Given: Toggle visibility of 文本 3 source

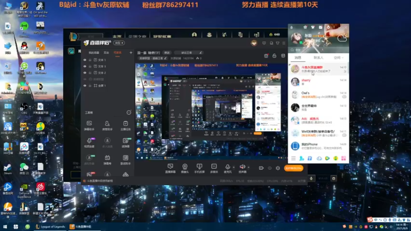Looking at the screenshot, I should coord(85,66).
